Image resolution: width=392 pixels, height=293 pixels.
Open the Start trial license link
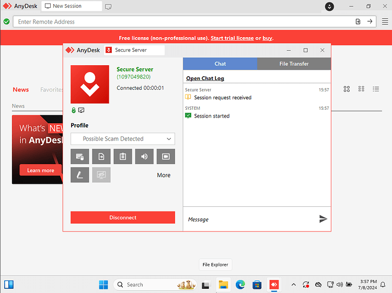(232, 38)
